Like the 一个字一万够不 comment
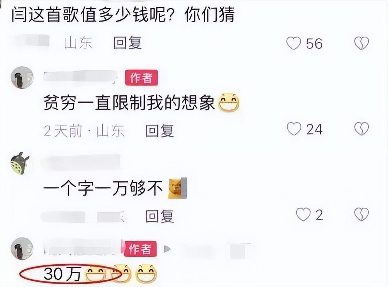This screenshot has height=287, width=388. [303, 214]
